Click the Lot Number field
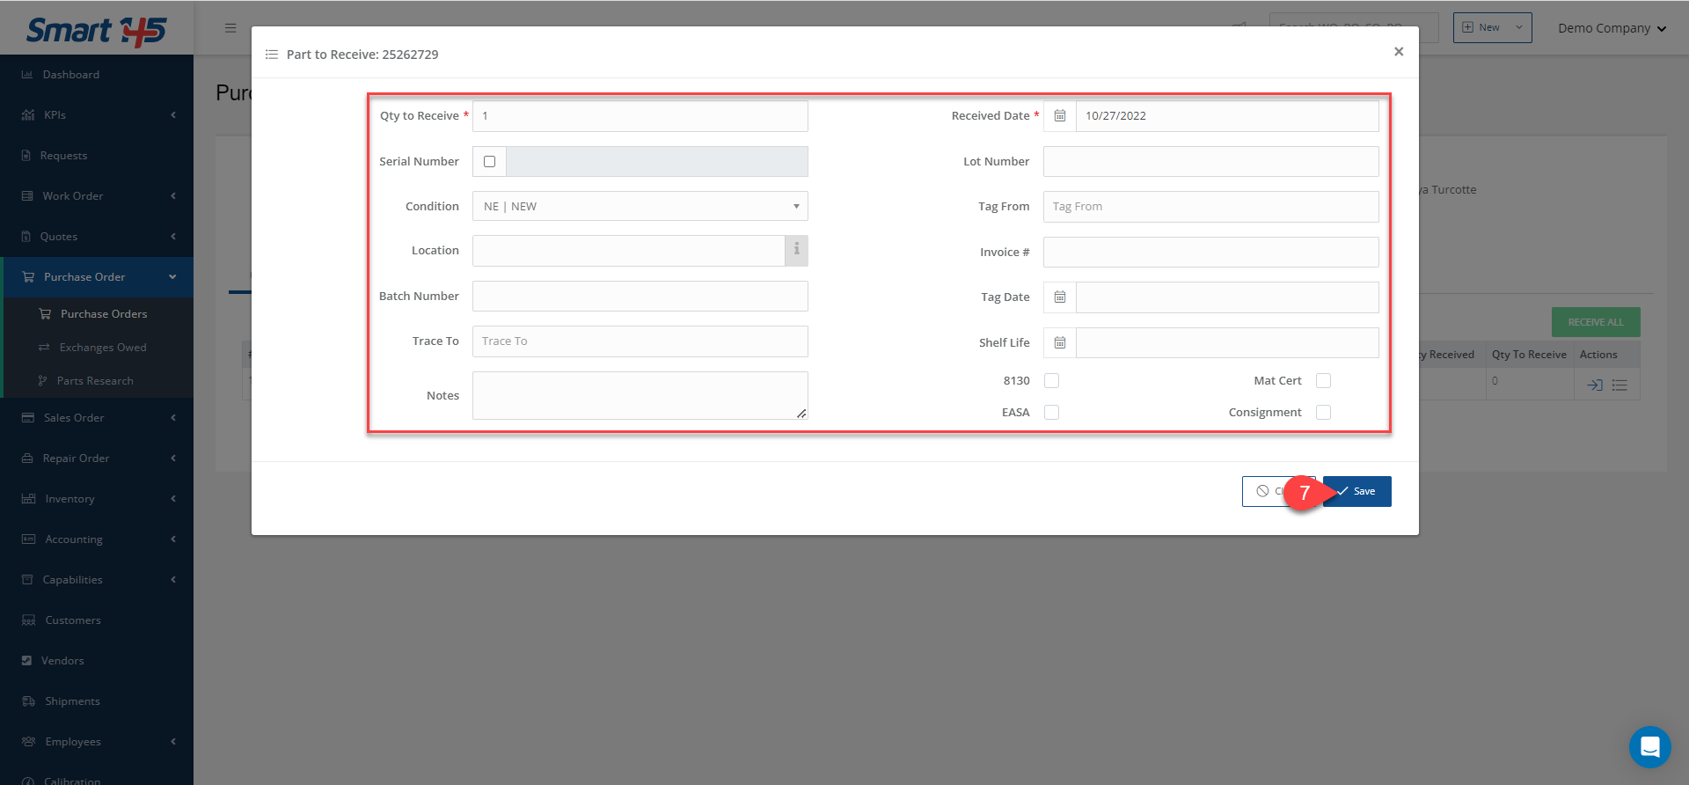 (1211, 162)
